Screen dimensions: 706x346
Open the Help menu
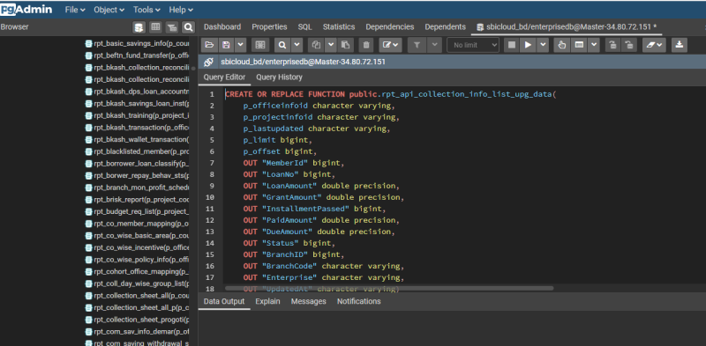pos(181,10)
